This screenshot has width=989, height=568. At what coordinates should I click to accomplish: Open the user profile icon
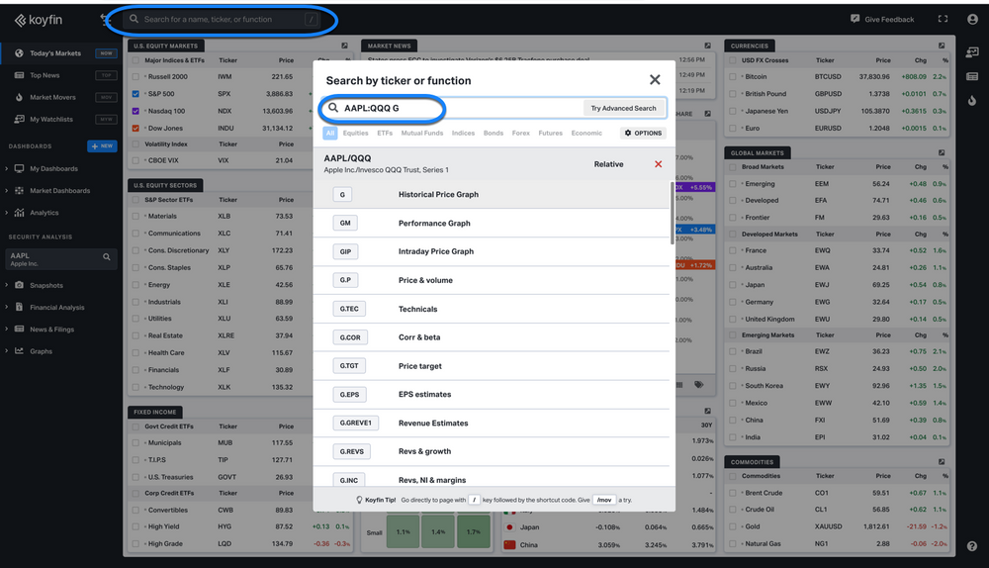(x=972, y=19)
